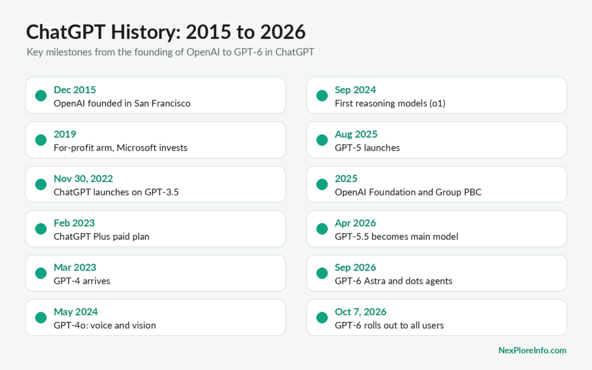
Task: Click the green dot beside May 2024
Action: coord(41,317)
